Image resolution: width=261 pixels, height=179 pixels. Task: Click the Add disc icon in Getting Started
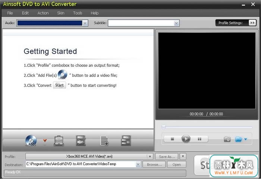(x=62, y=75)
